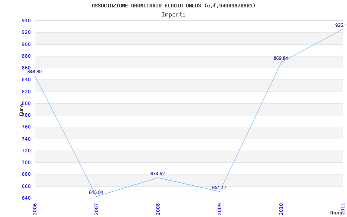Click the 2007 x-axis year label
Image resolution: width=347 pixels, height=217 pixels.
tap(96, 209)
